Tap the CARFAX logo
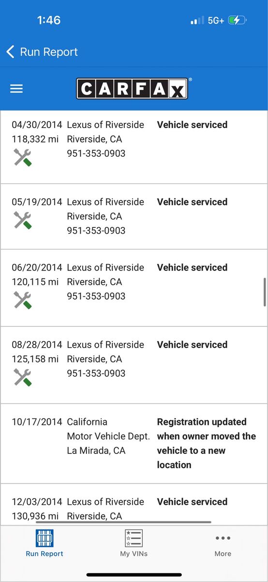 pos(132,89)
